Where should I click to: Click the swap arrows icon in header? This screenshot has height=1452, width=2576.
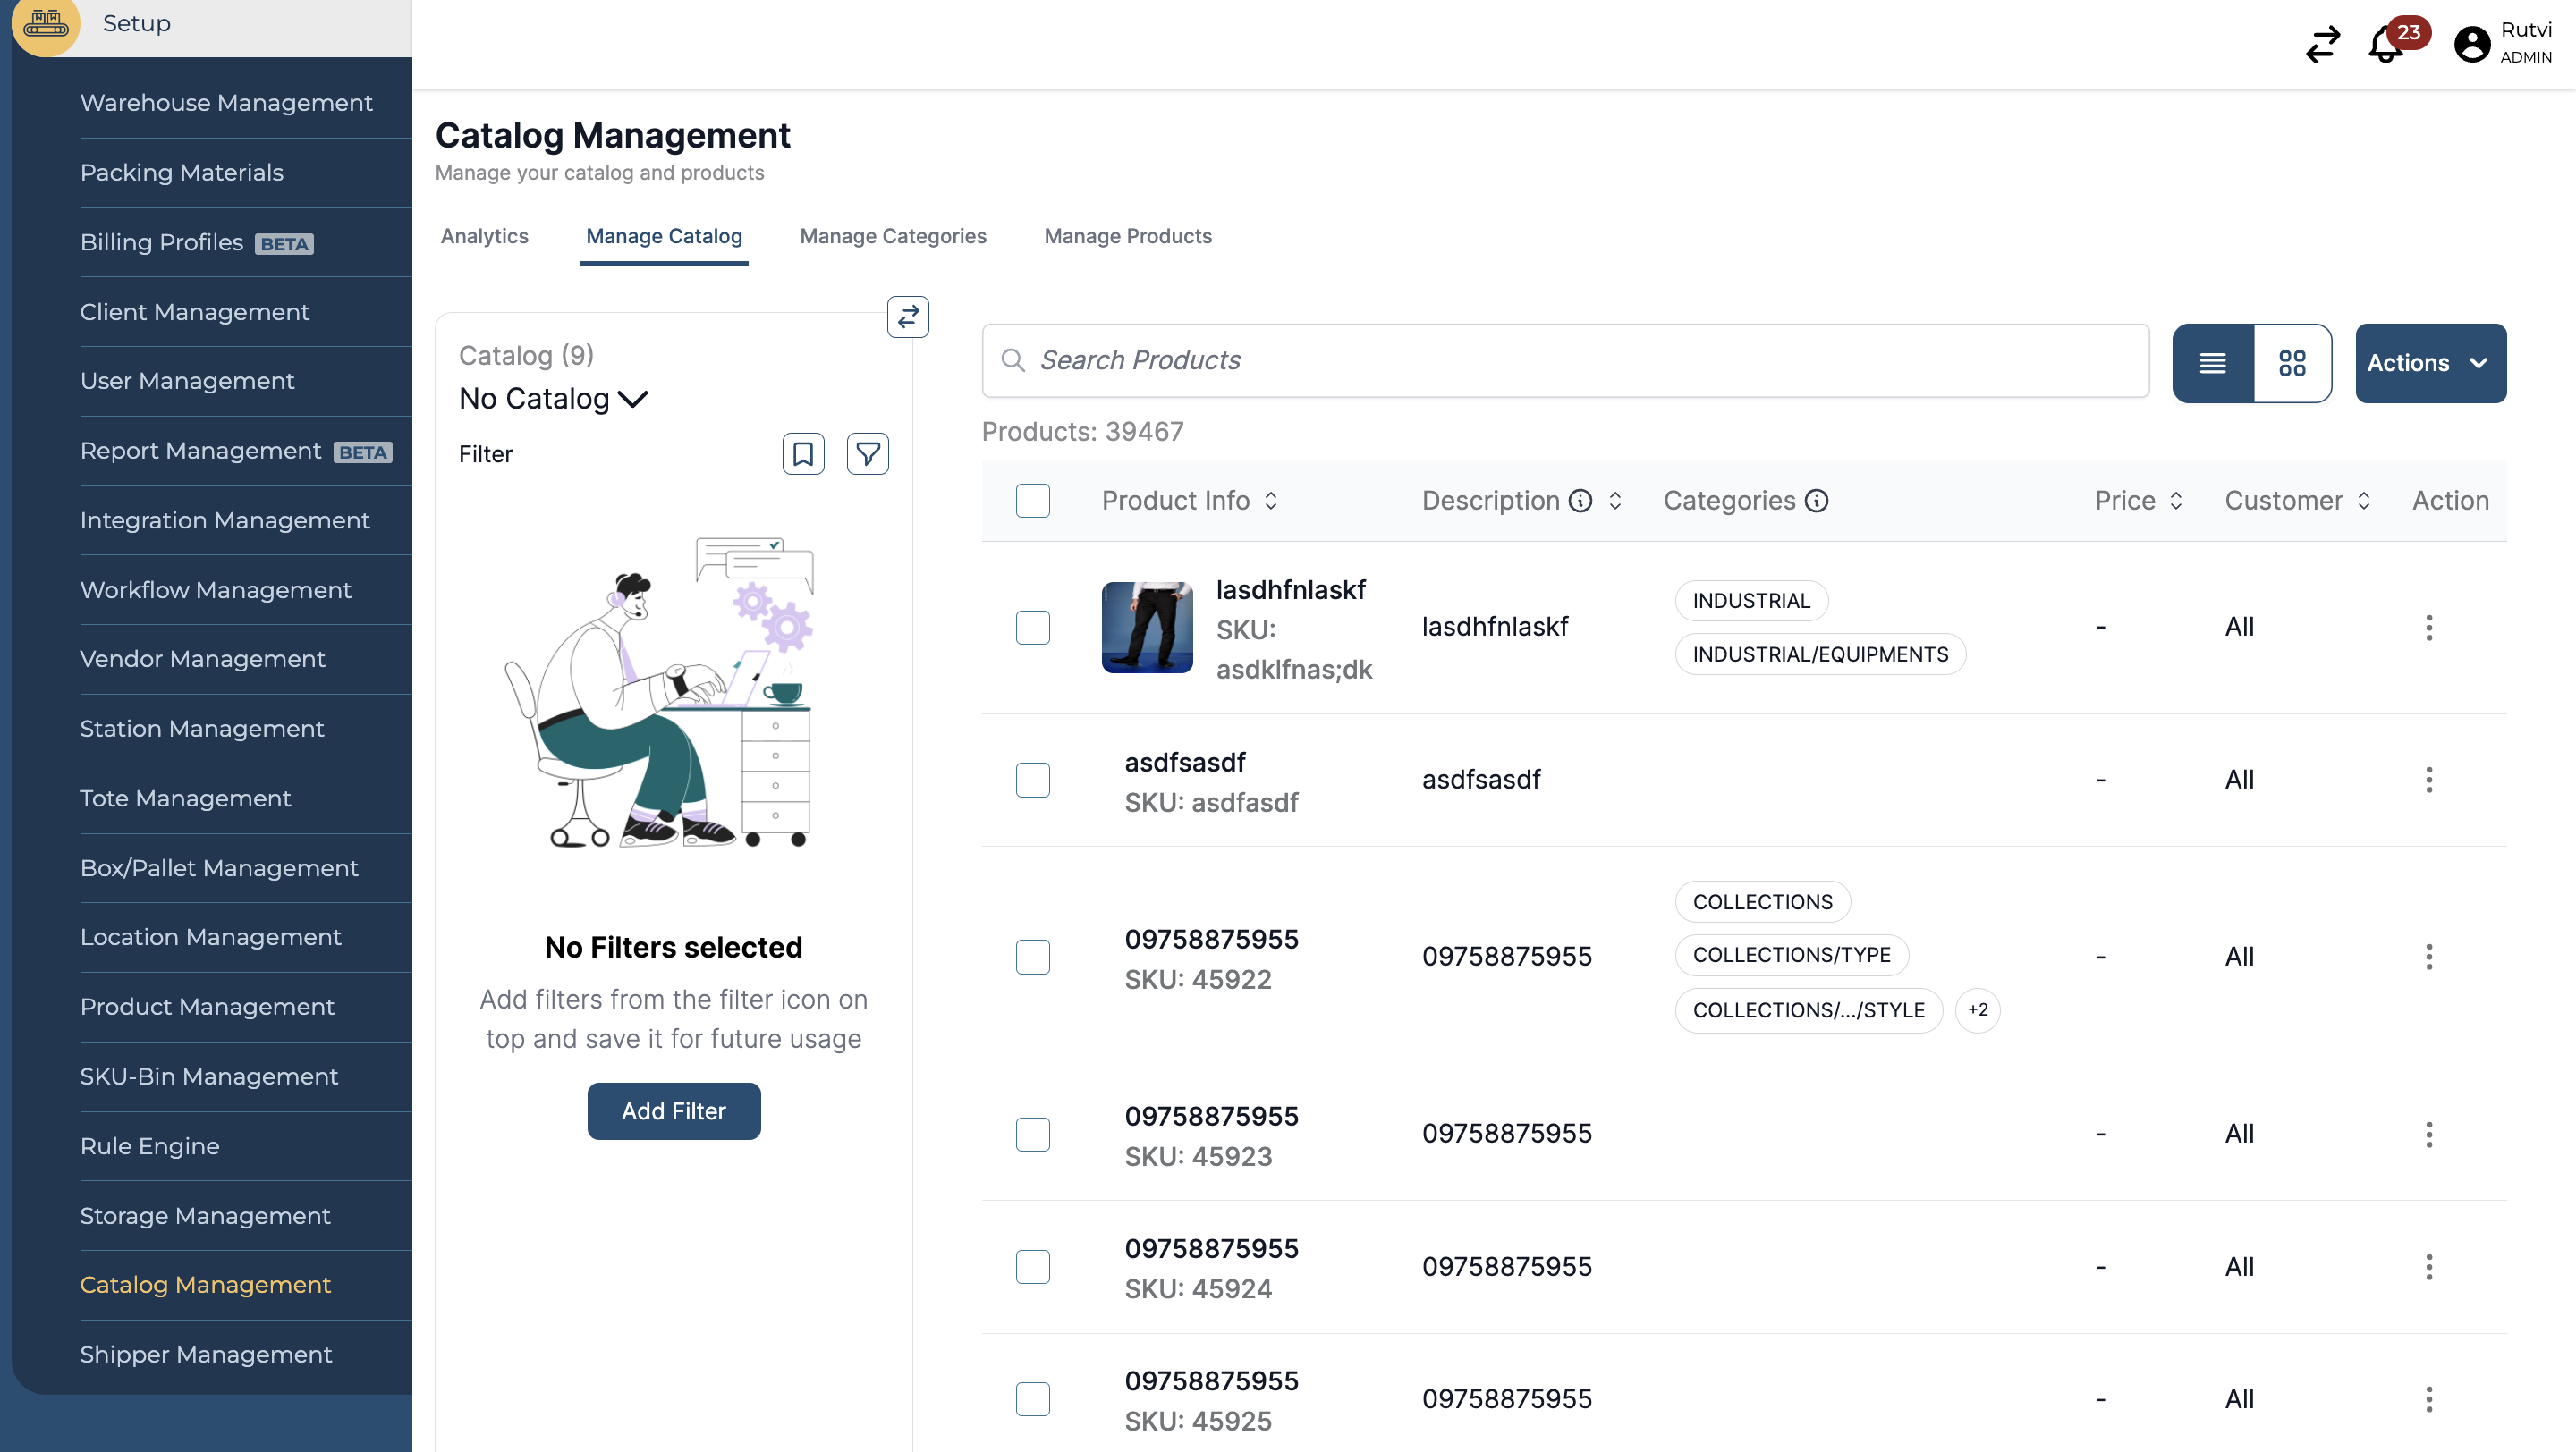(x=2322, y=45)
